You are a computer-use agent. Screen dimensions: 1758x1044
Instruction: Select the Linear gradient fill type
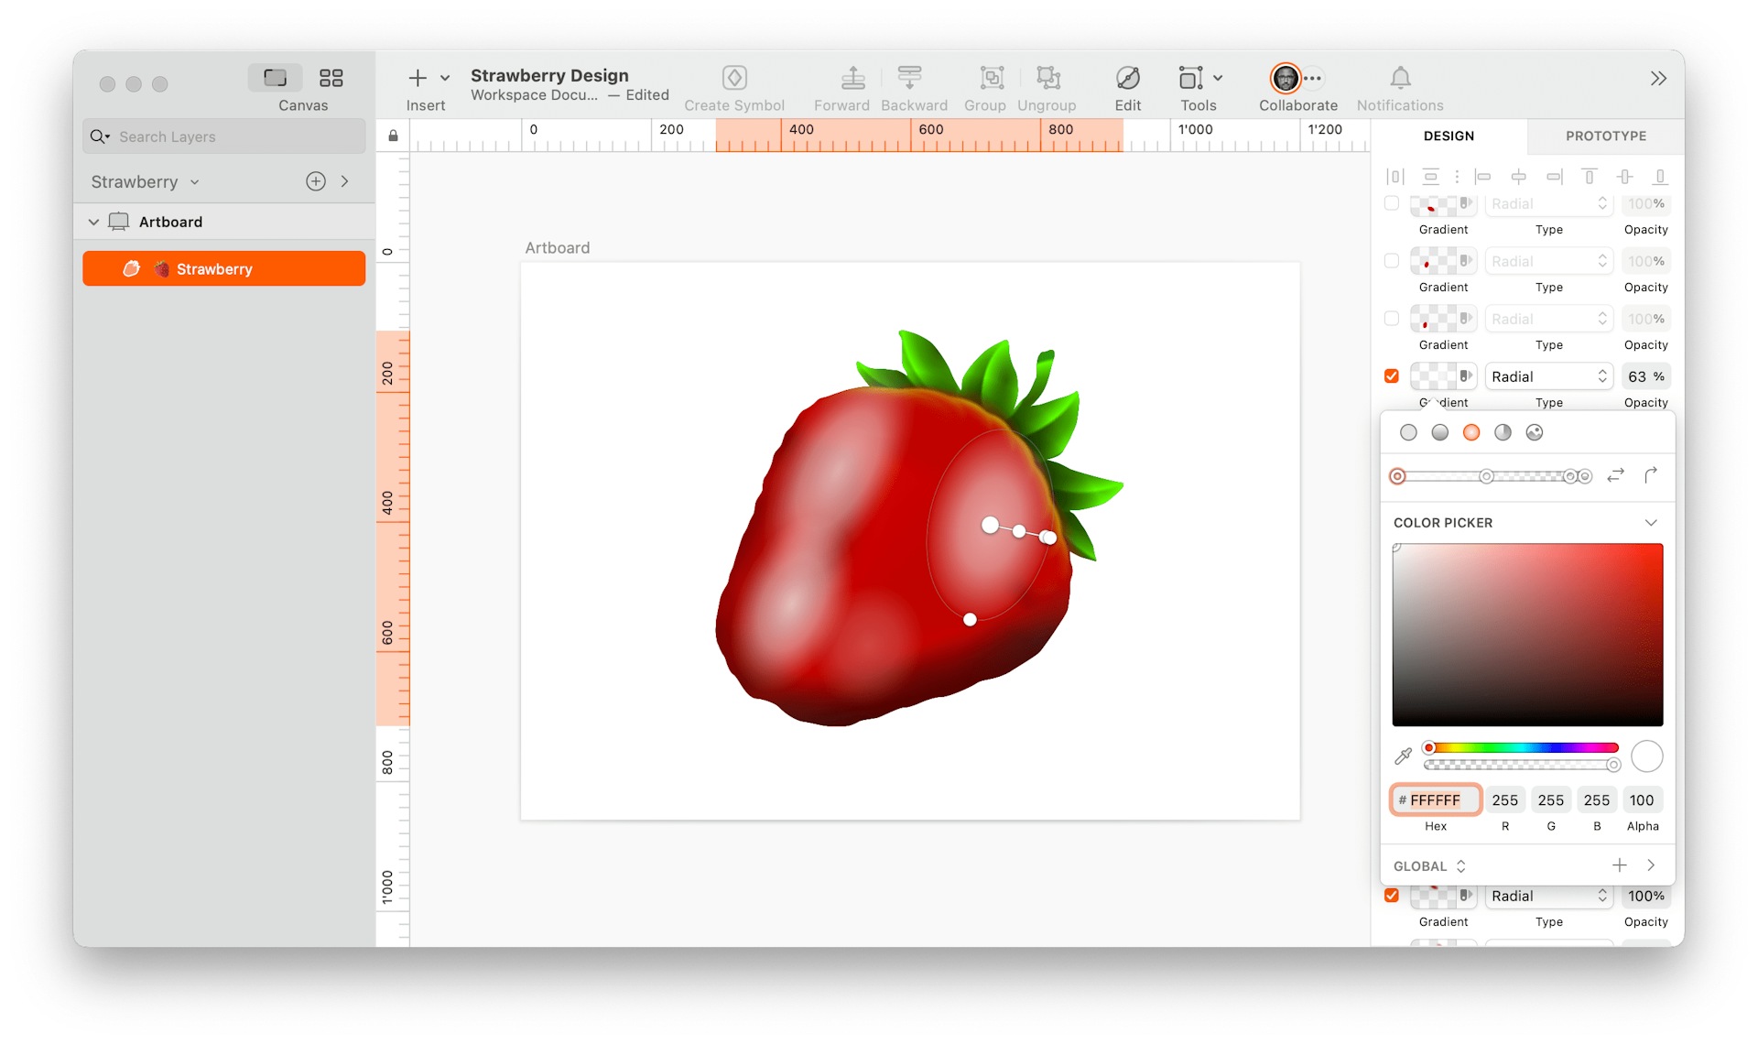pos(1439,431)
